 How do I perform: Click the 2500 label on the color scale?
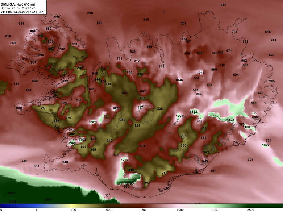coord(251,210)
